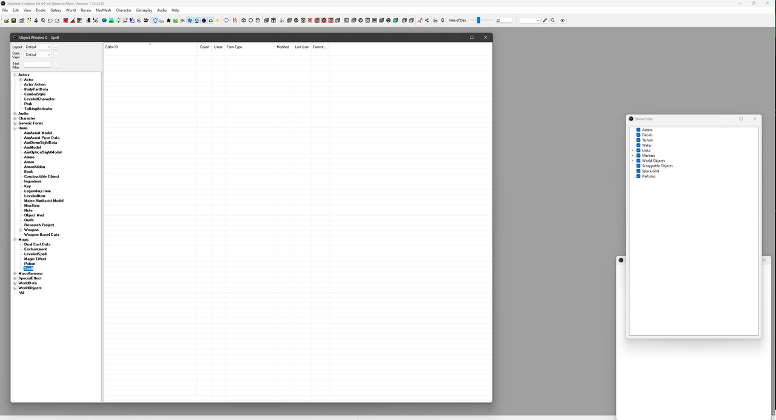This screenshot has width=776, height=420.
Task: Open the Gameplay menu
Action: (144, 10)
